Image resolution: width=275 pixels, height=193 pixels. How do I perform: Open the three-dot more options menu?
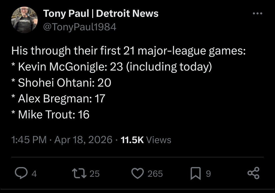(257, 14)
